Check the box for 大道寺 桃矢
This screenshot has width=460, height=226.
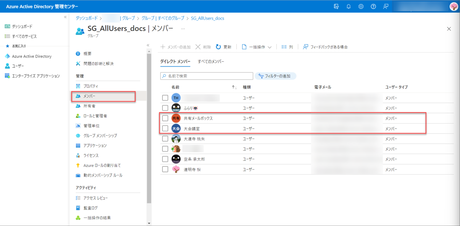click(x=165, y=139)
